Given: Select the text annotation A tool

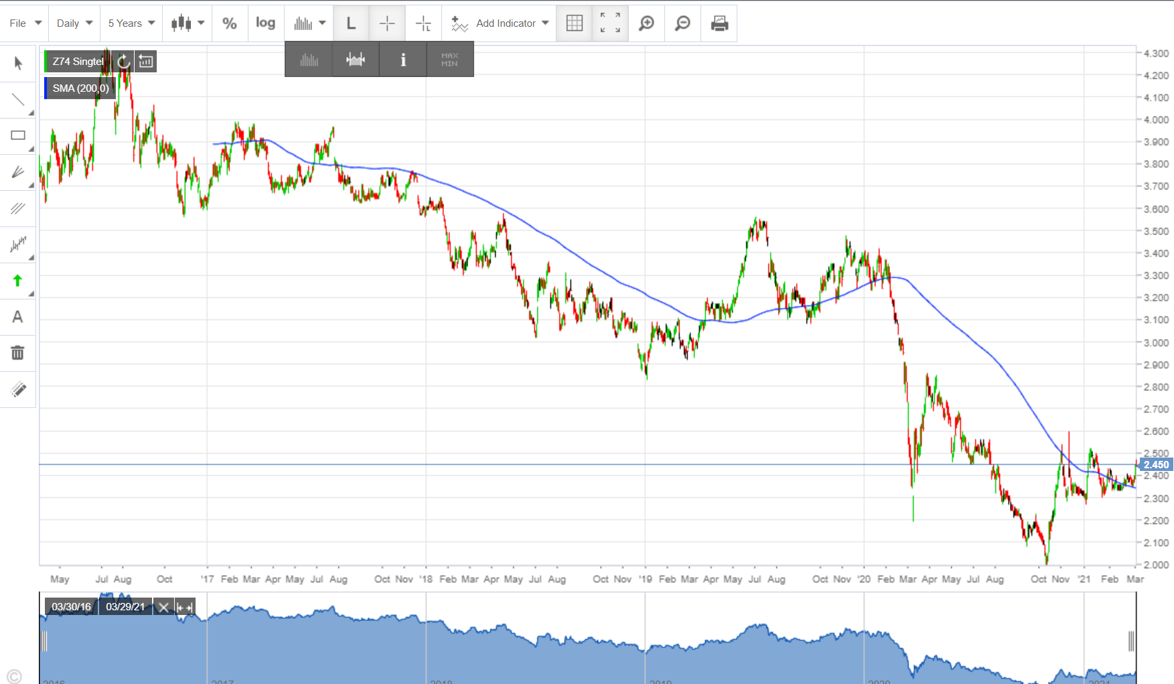Looking at the screenshot, I should pos(18,317).
